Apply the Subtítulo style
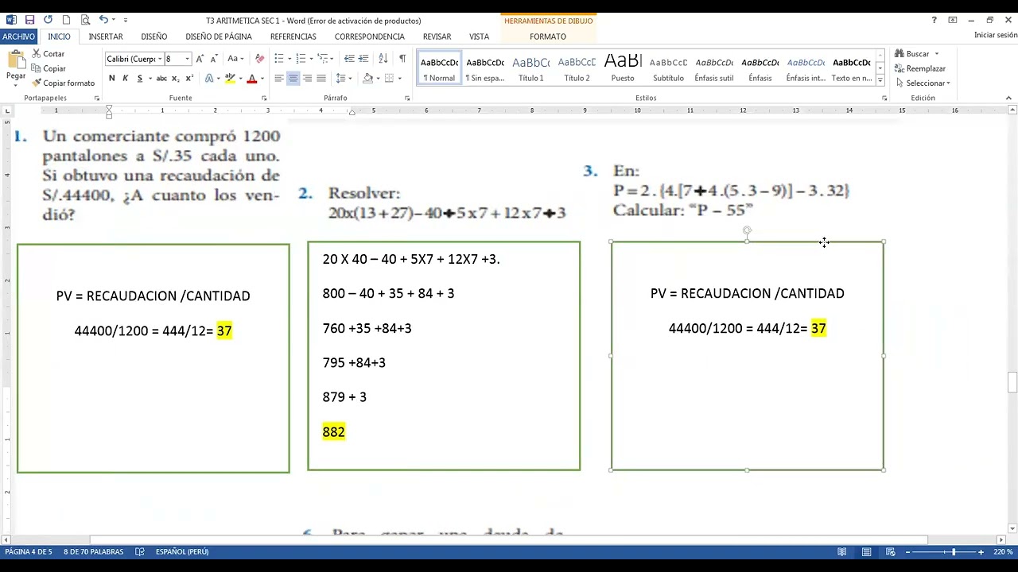 pyautogui.click(x=668, y=68)
